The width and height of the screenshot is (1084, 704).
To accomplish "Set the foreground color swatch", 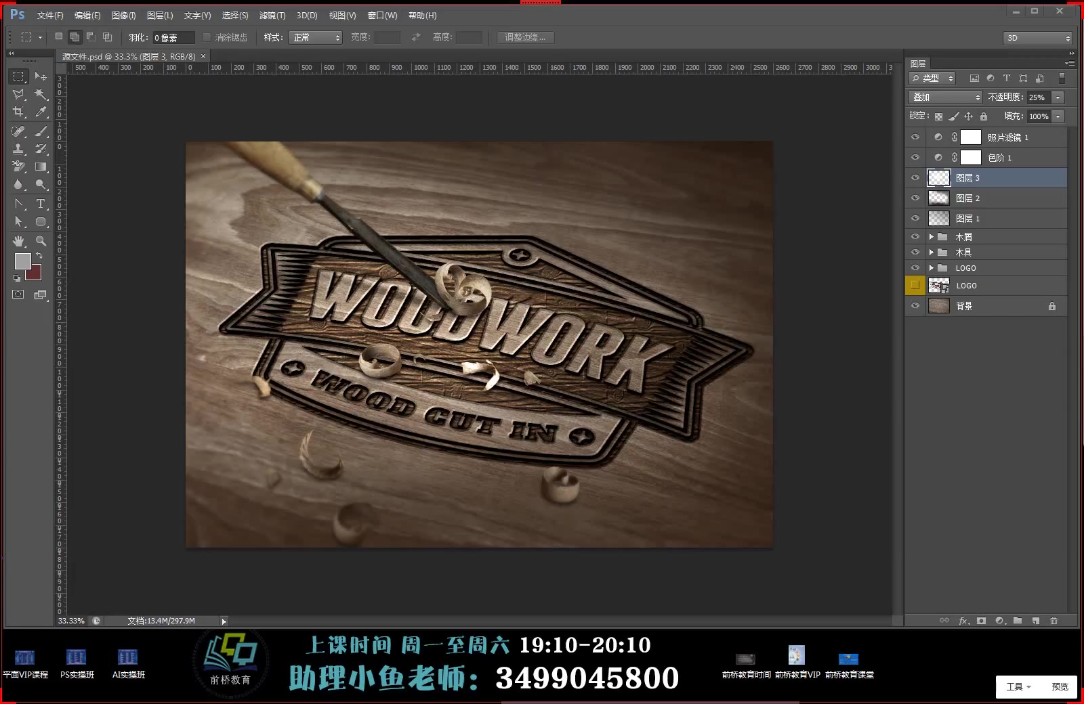I will [x=22, y=261].
